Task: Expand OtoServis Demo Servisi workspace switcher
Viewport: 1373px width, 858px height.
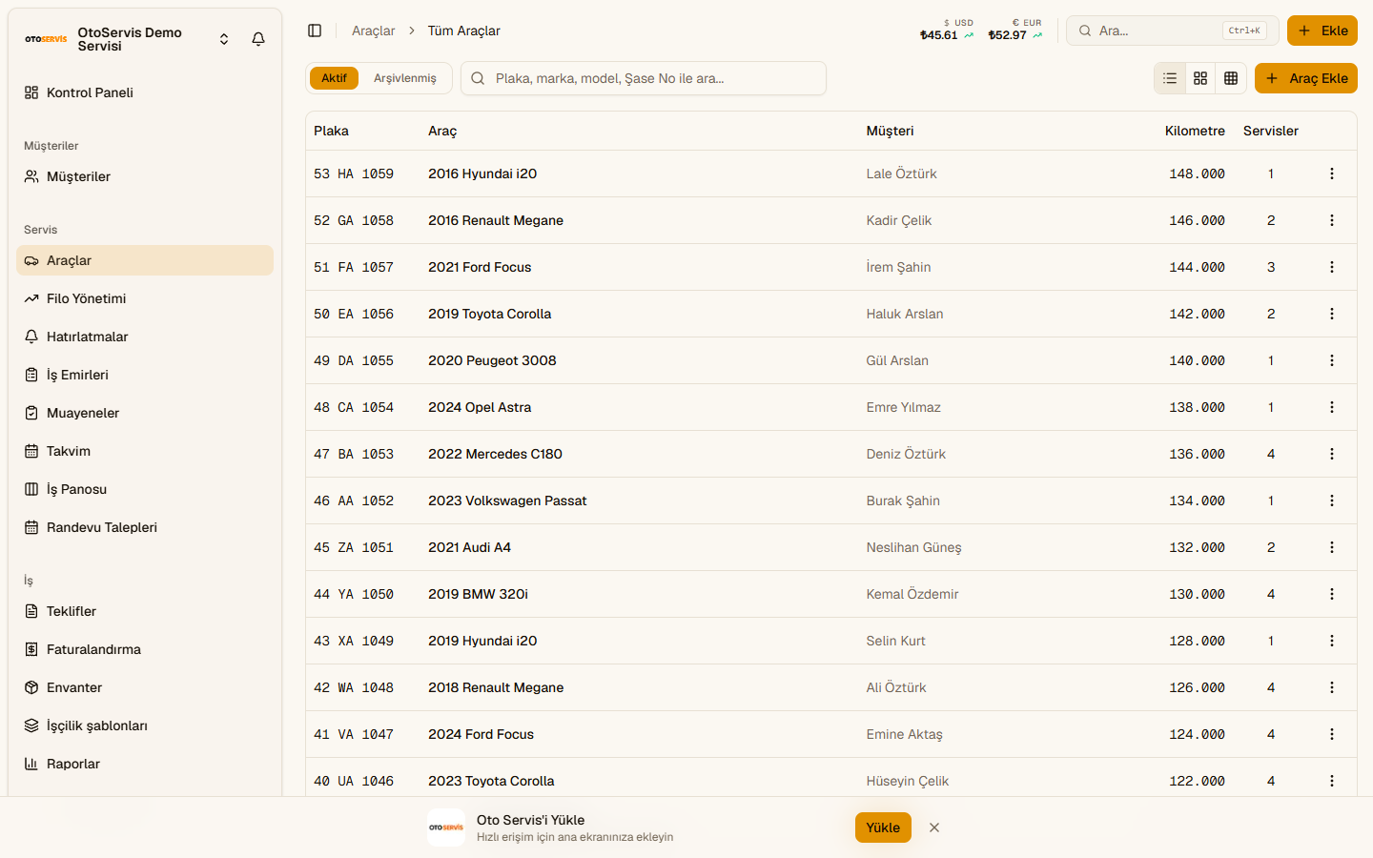Action: pos(224,39)
